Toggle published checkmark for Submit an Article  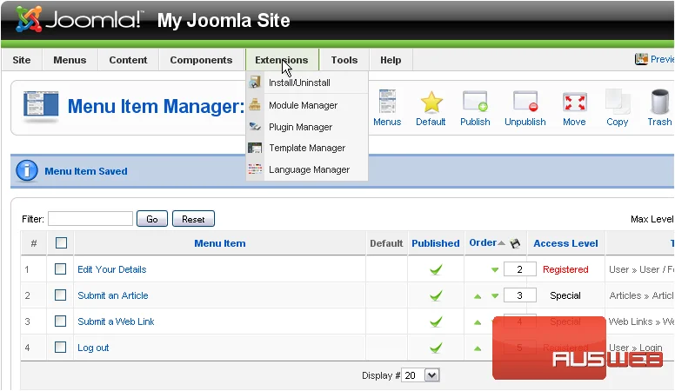[x=436, y=295]
